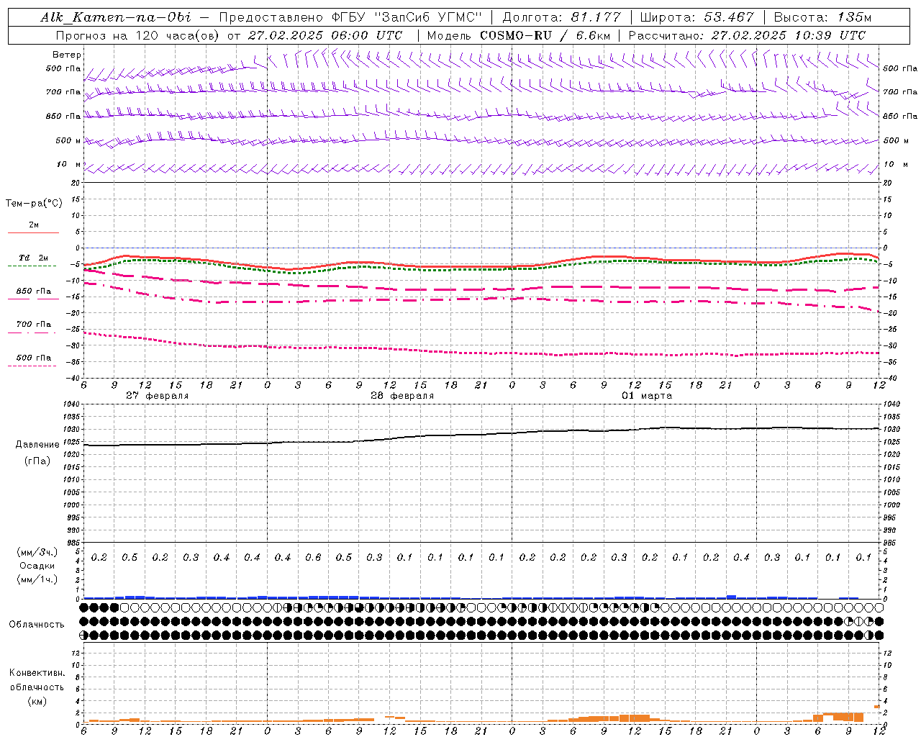Viewport: 921px width, 737px height.
Task: Click the Осадки panel label
Action: click(37, 566)
